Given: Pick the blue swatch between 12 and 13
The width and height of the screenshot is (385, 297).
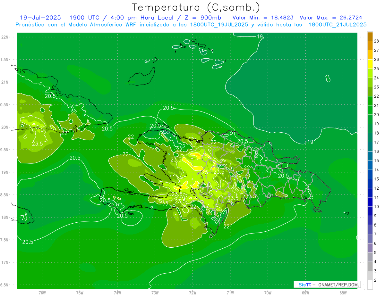Looking at the screenshot, I should click(x=370, y=184).
